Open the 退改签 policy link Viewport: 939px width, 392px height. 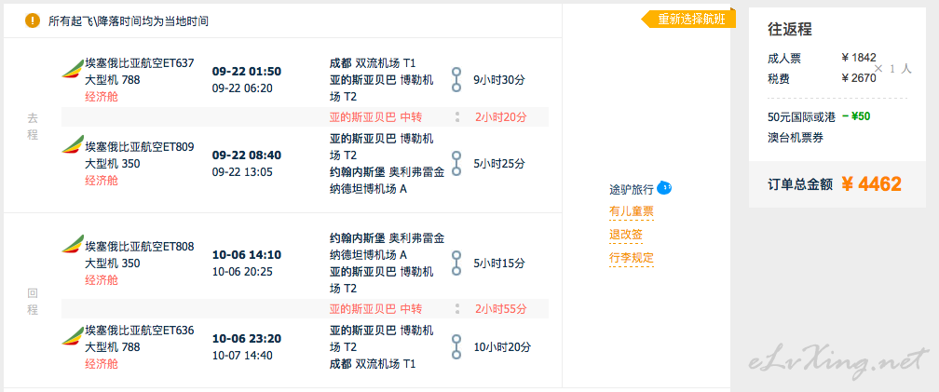pos(626,235)
